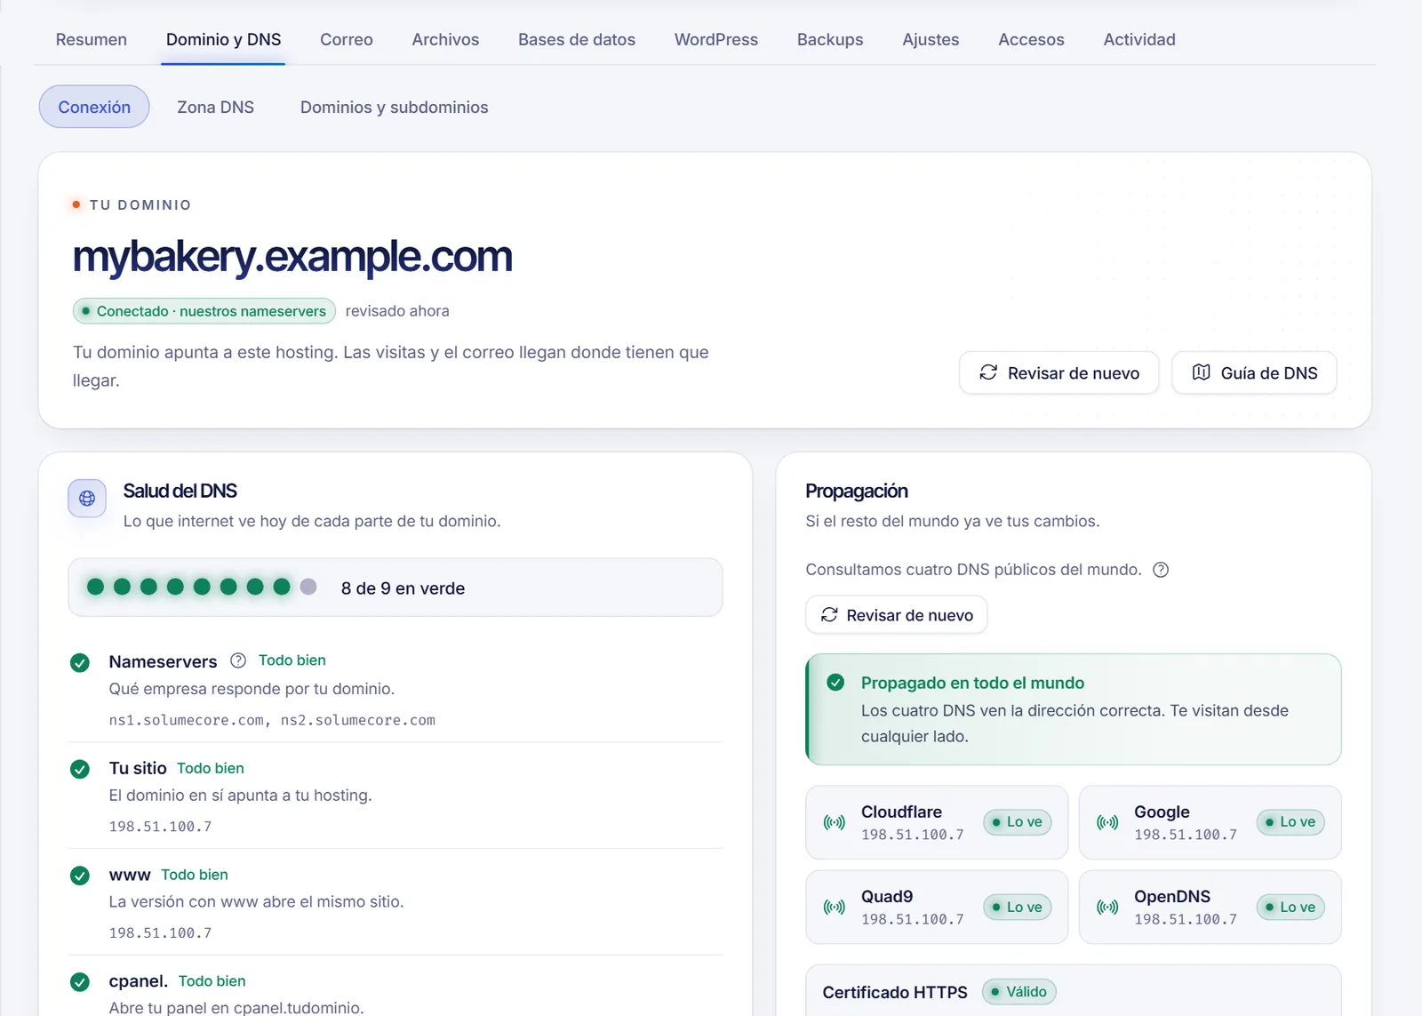Click the Quad9 Lo ve badge
Screen dimensions: 1422x1016
[1018, 907]
